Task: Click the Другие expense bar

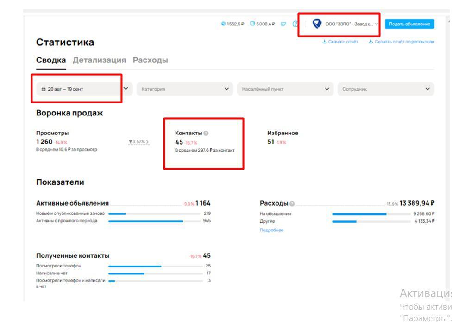Action: point(371,221)
